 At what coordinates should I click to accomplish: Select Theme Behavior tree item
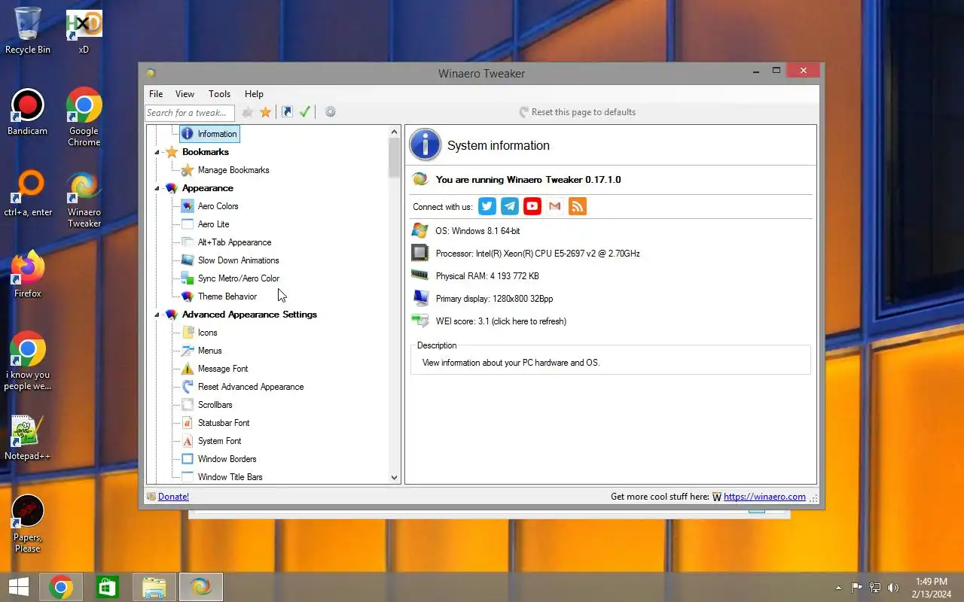227,296
